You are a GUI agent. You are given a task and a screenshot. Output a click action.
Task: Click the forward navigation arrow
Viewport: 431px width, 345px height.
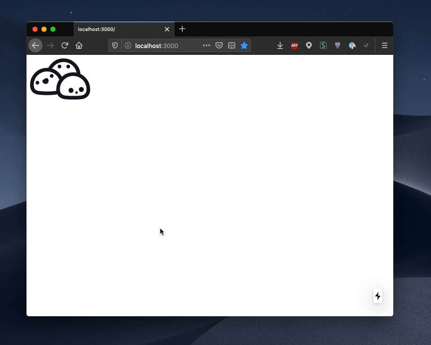[50, 45]
